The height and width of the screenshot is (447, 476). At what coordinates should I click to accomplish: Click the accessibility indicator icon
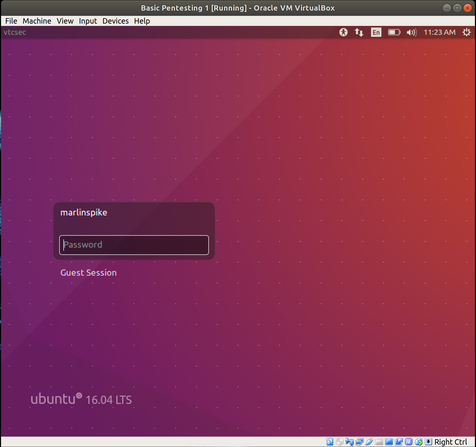343,32
